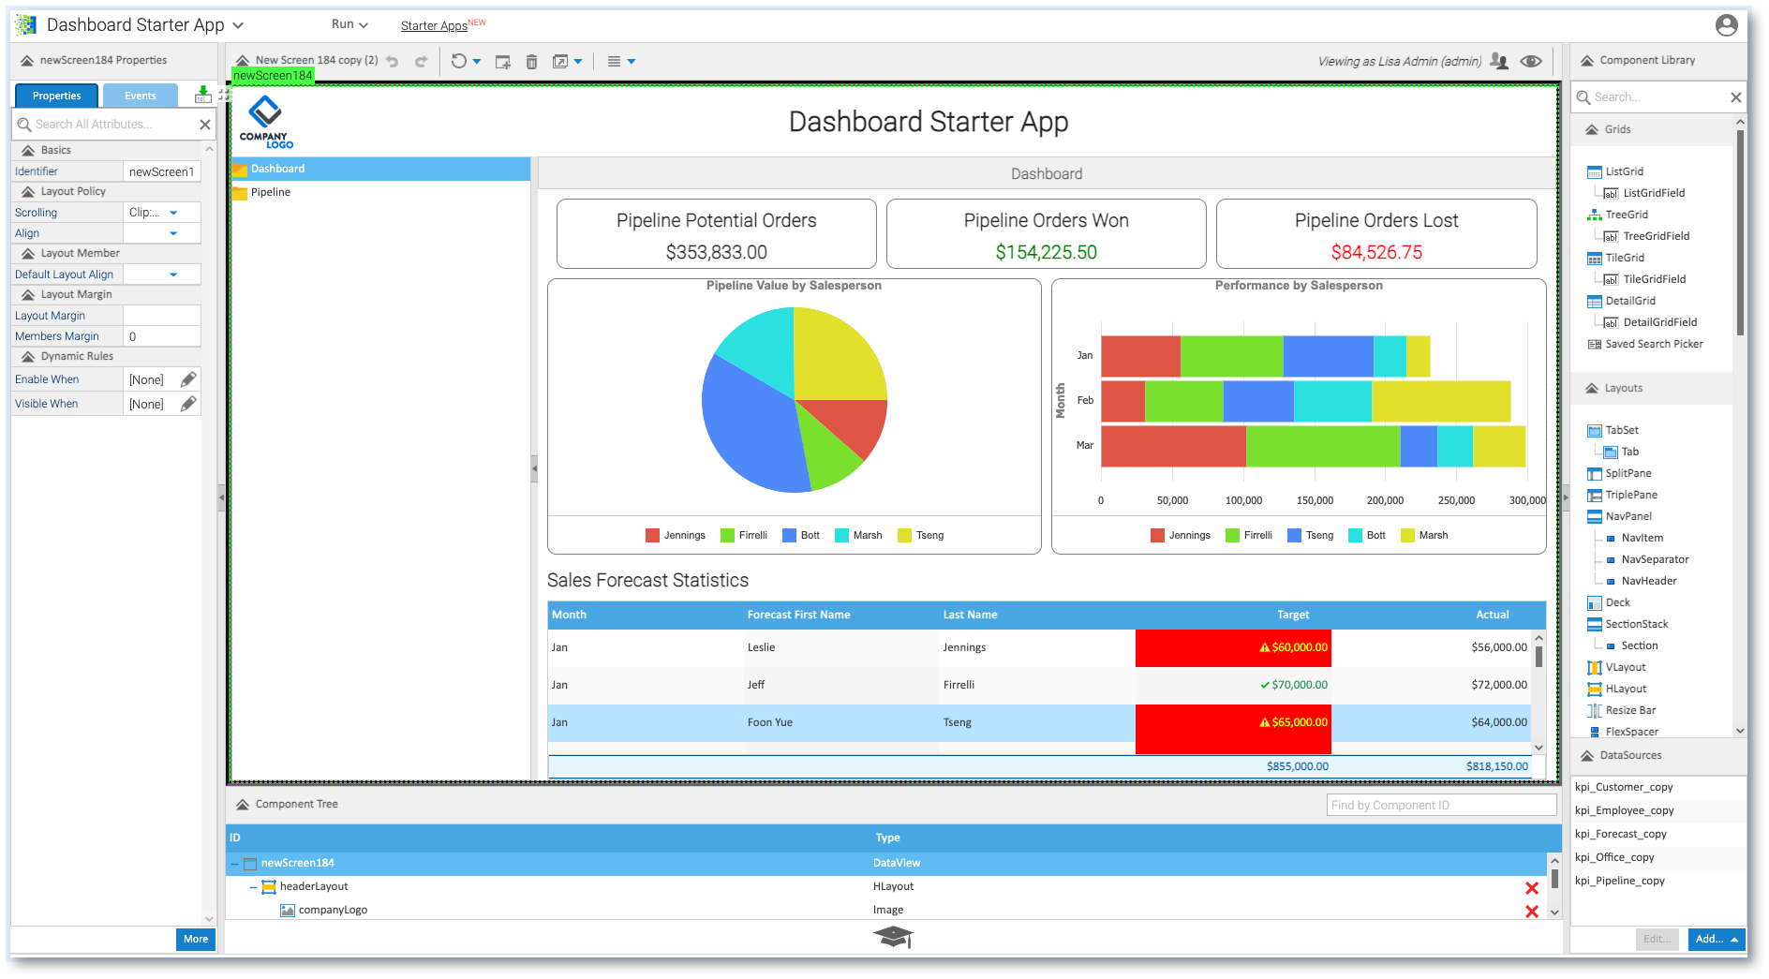Click the user impersonation icon next to Lisa Admin
This screenshot has width=1769, height=979.
tap(1499, 60)
